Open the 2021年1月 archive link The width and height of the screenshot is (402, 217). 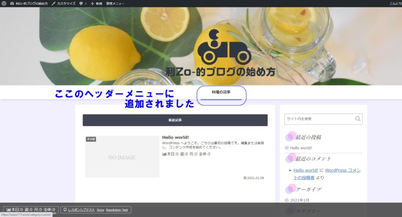click(x=300, y=200)
